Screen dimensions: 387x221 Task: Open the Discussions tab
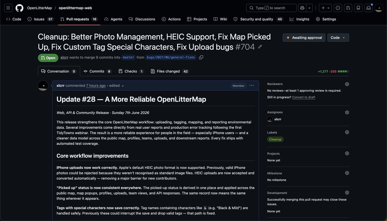[142, 19]
